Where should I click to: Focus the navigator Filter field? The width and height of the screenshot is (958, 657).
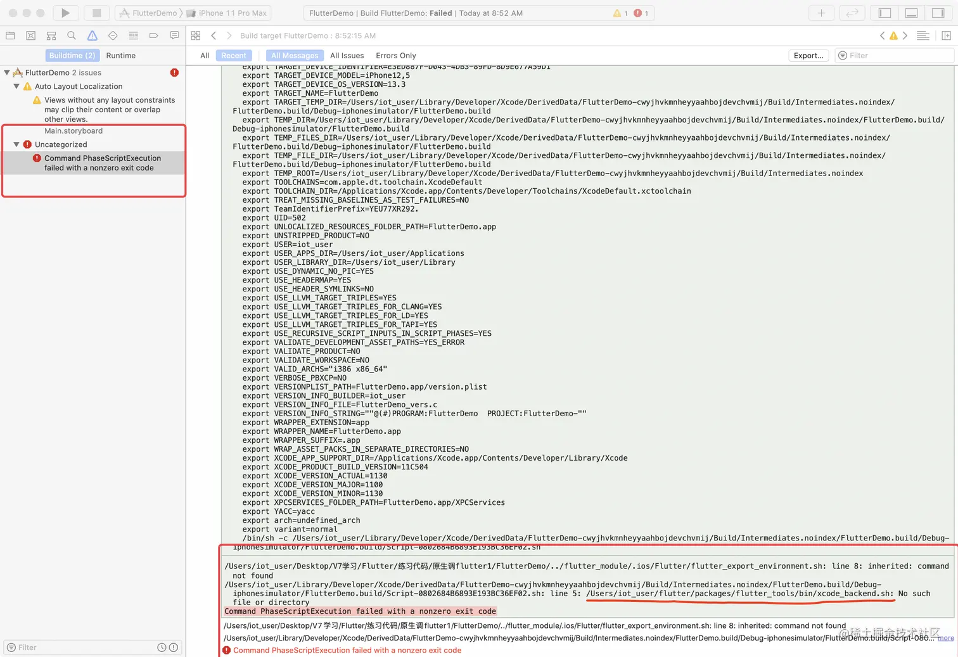pos(93,647)
